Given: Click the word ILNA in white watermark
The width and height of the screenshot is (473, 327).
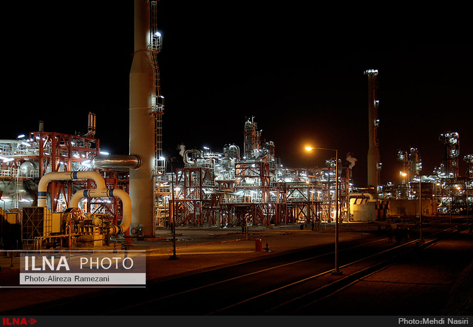Looking at the screenshot, I should click(47, 263).
